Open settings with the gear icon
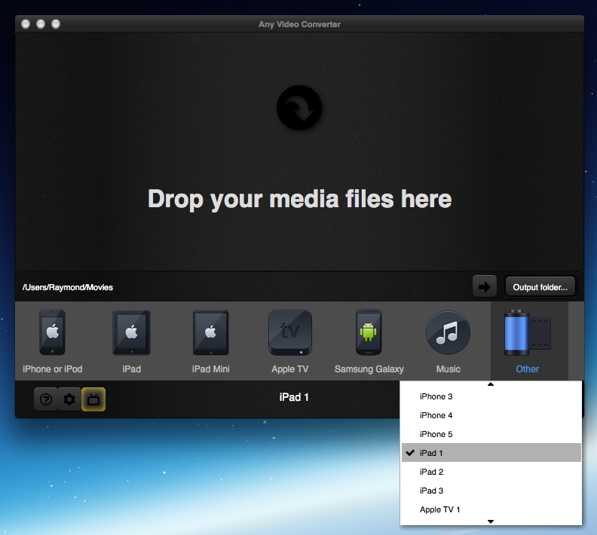The width and height of the screenshot is (597, 535). pos(69,399)
